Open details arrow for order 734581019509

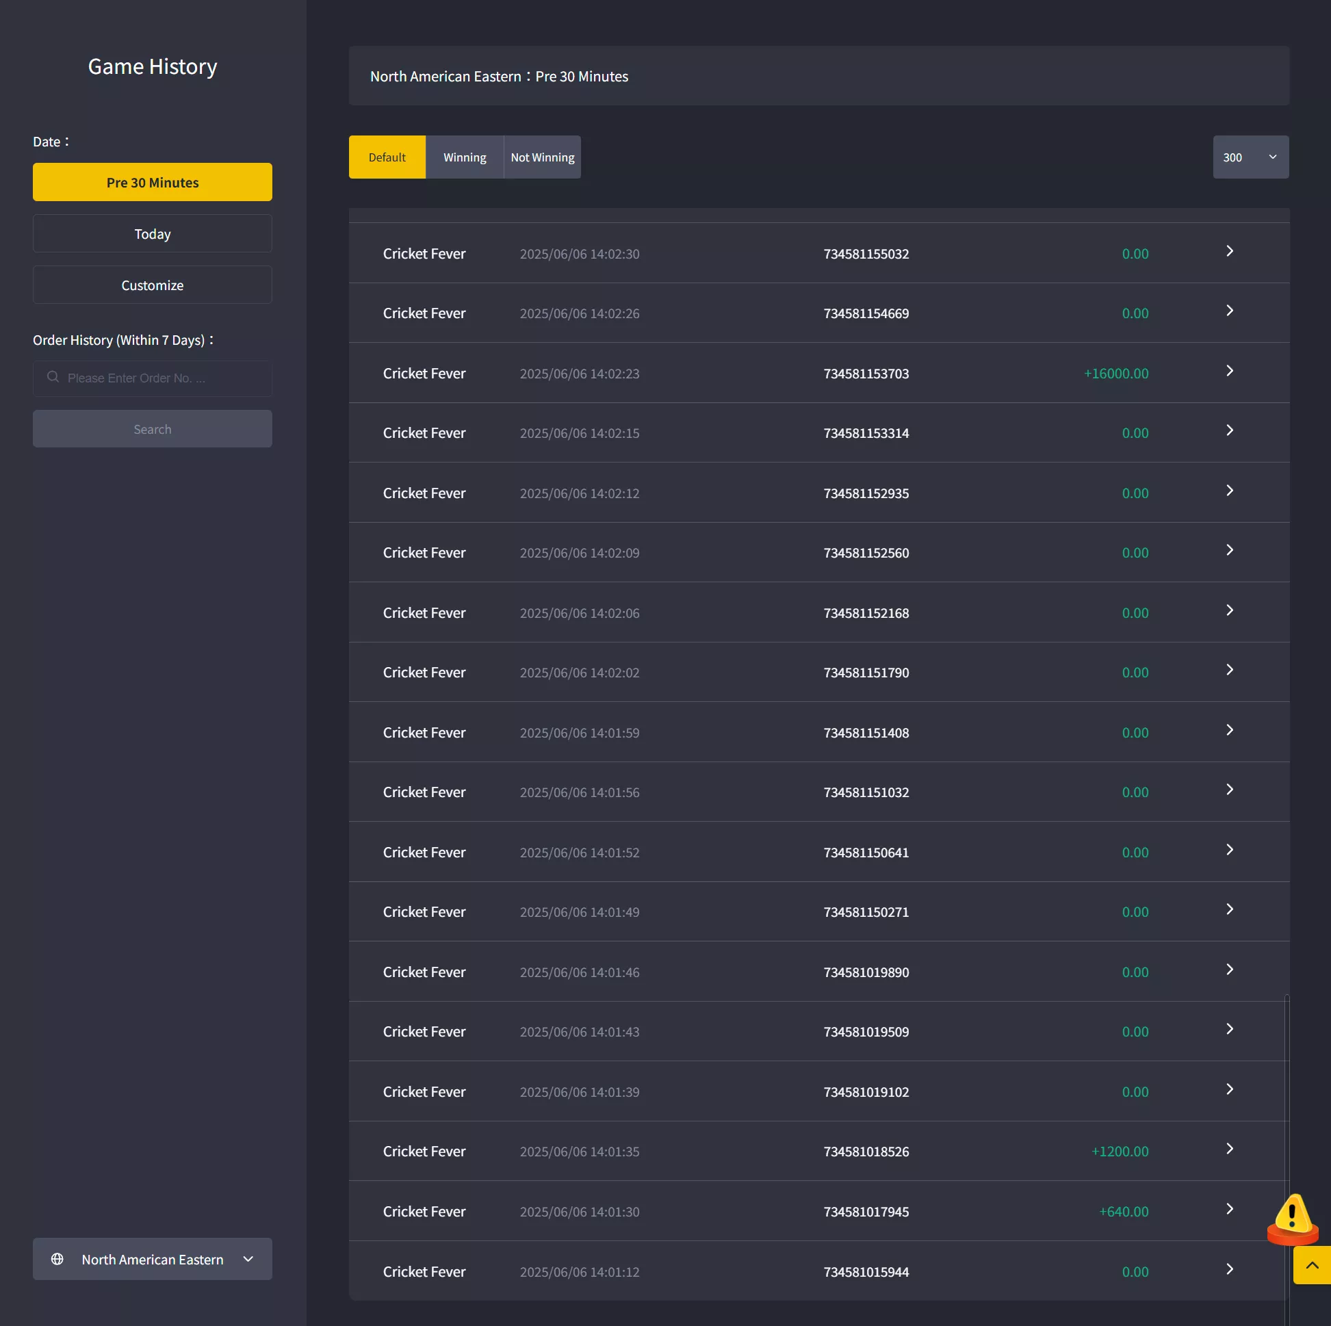1230,1029
